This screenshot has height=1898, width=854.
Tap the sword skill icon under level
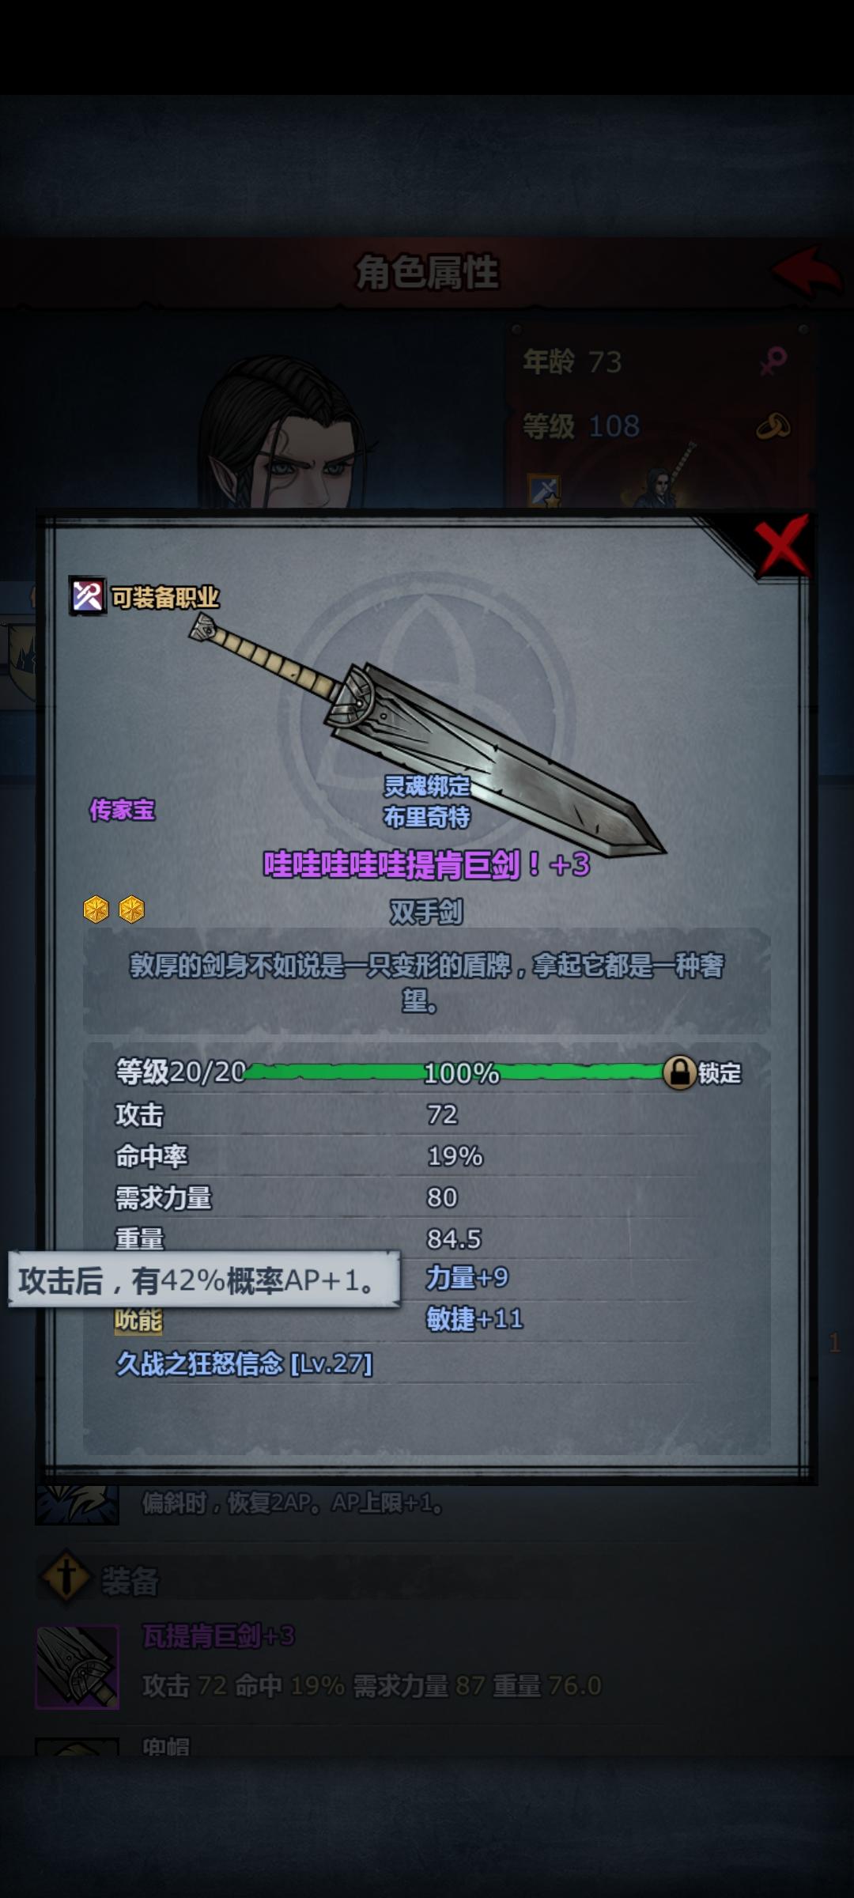tap(546, 491)
